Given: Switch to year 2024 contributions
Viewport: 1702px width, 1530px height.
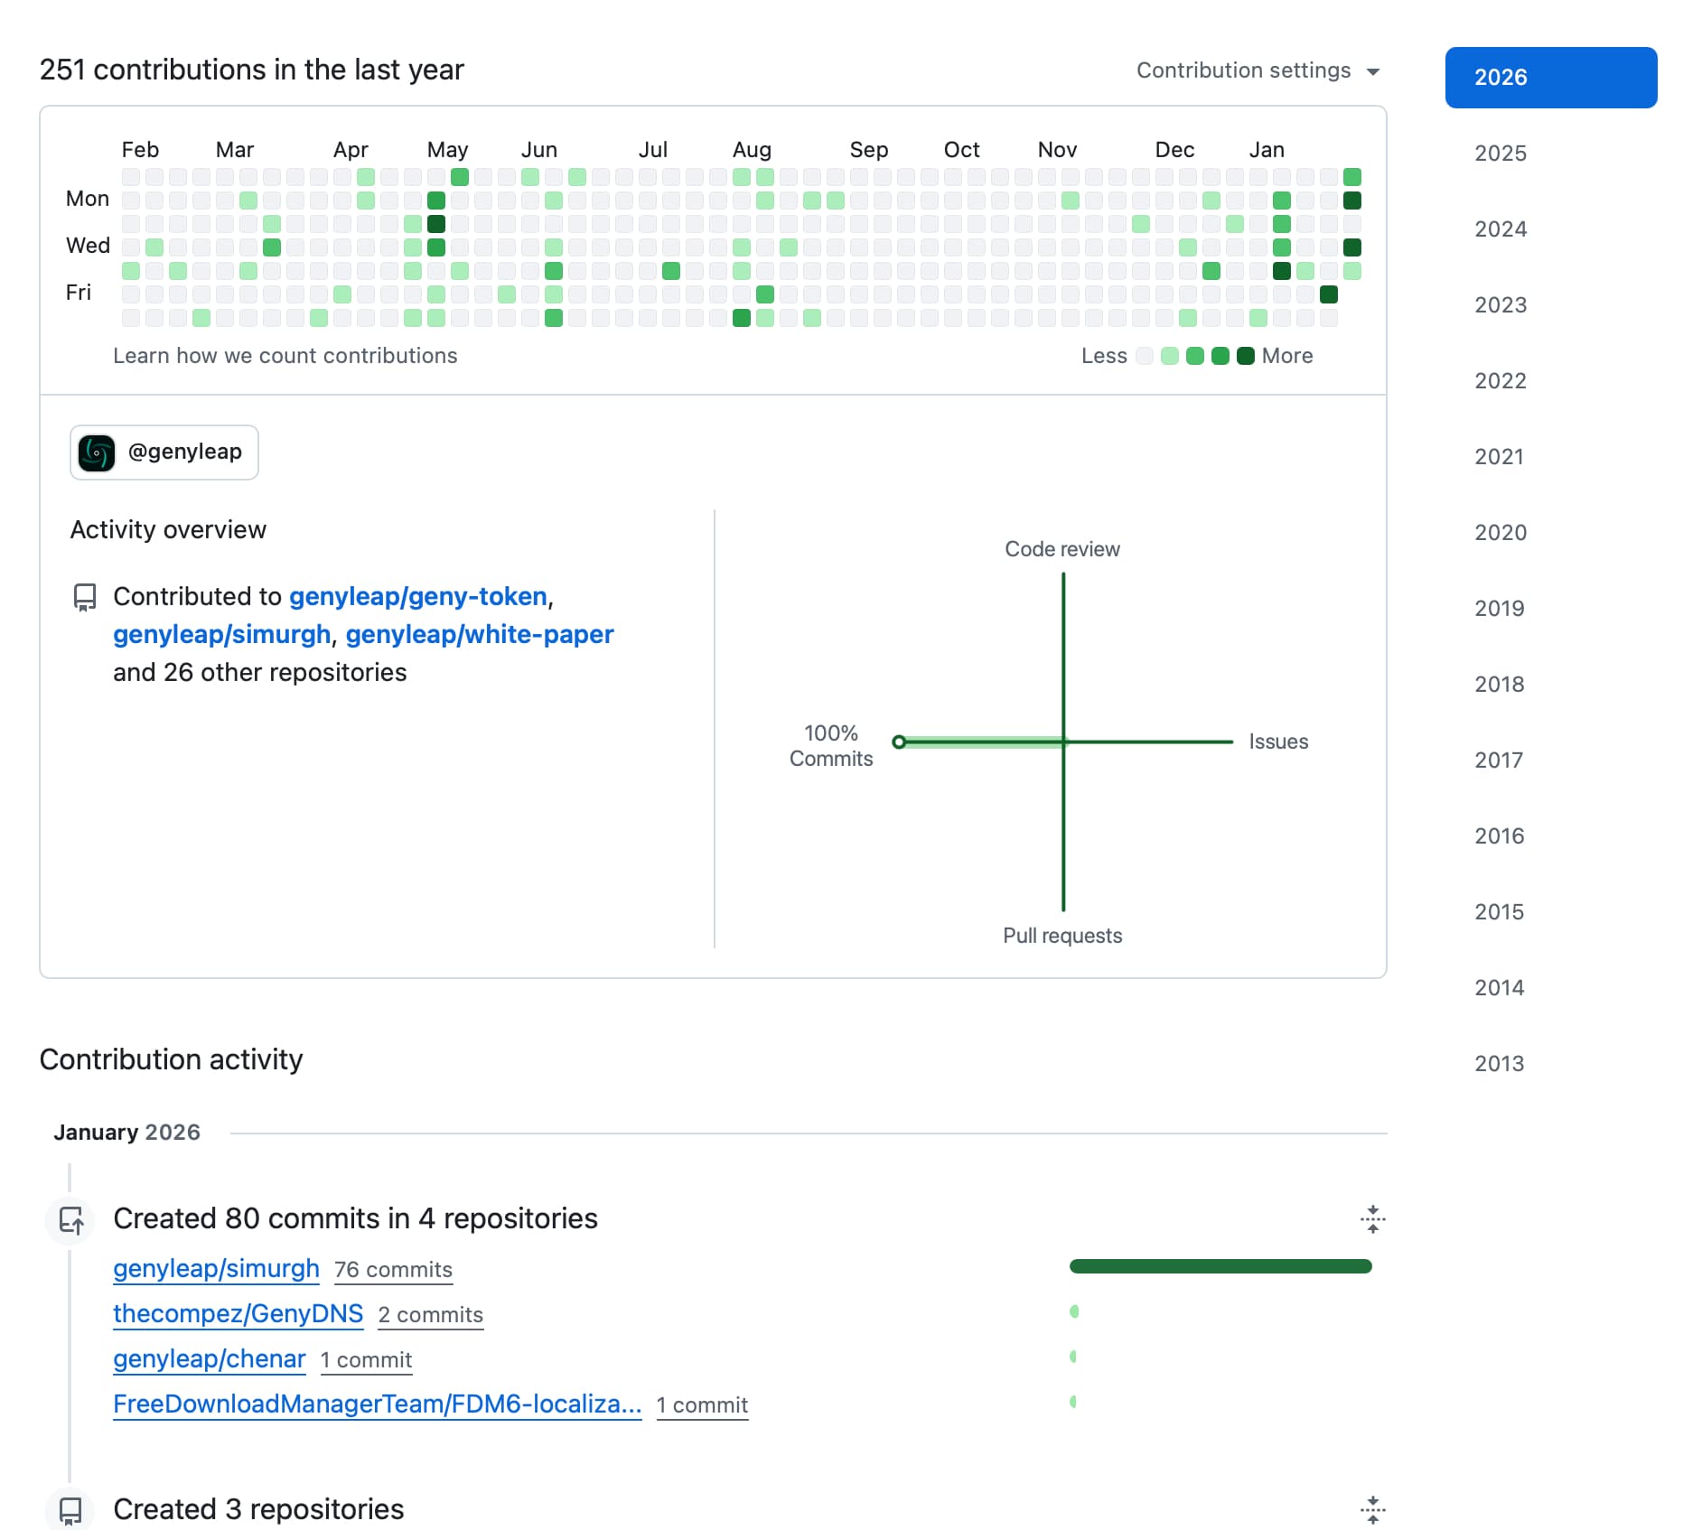Looking at the screenshot, I should point(1500,229).
